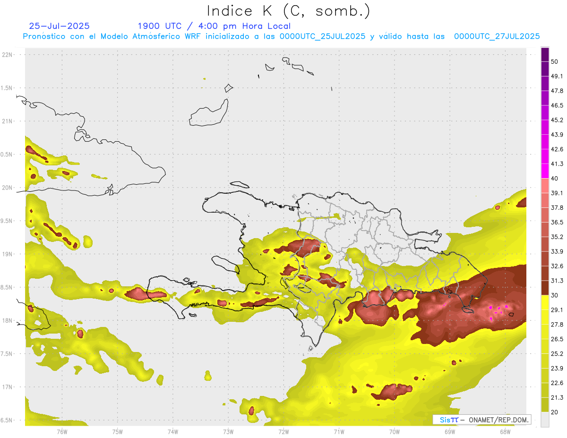Click the '75W' longitude label

click(117, 432)
